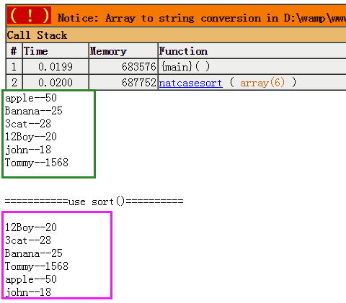Select 'Banana--25' in the first output list

click(x=34, y=111)
